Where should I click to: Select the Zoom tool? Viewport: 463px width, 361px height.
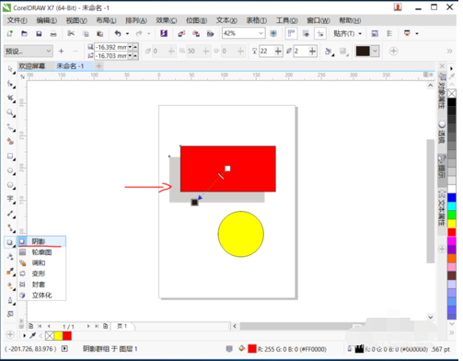point(11,112)
